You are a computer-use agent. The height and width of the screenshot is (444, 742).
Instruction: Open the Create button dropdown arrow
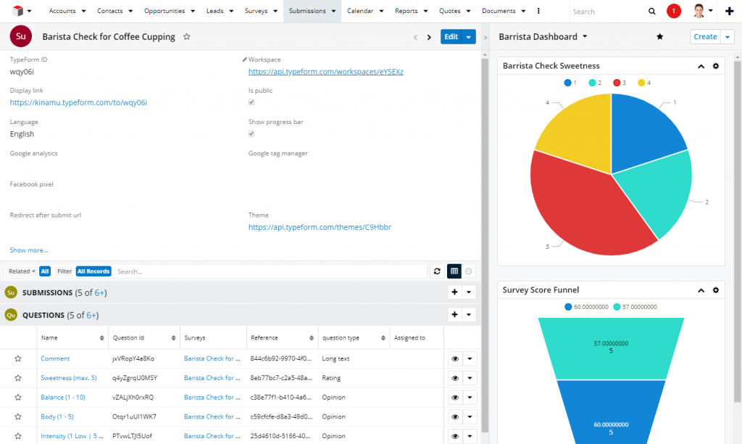tap(728, 37)
